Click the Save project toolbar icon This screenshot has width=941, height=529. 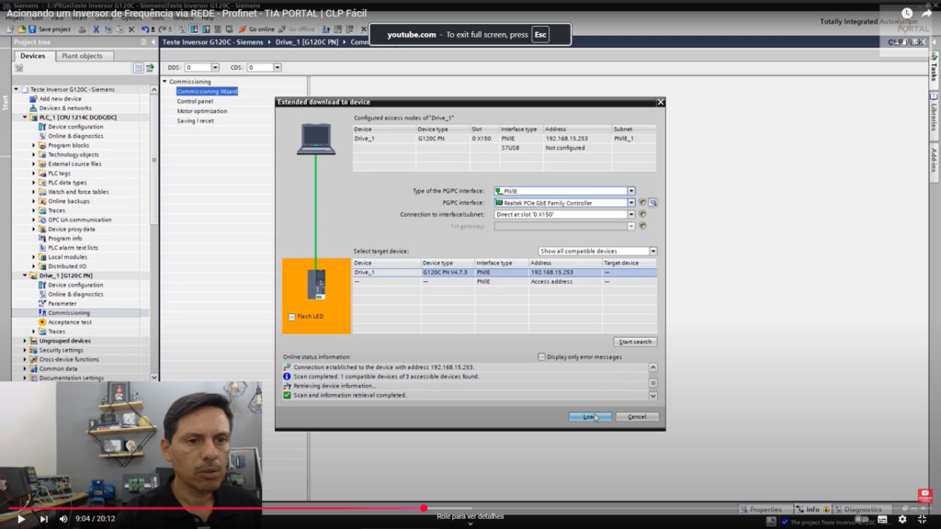(50, 28)
